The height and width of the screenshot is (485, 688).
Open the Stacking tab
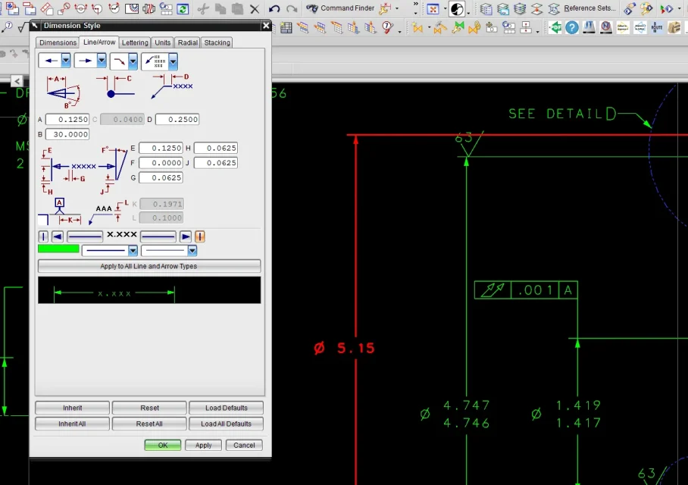(217, 42)
